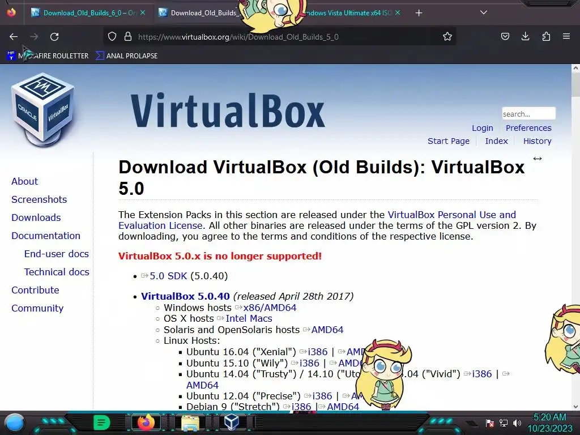Open Technical docs sidebar link
This screenshot has height=435, width=580.
57,272
